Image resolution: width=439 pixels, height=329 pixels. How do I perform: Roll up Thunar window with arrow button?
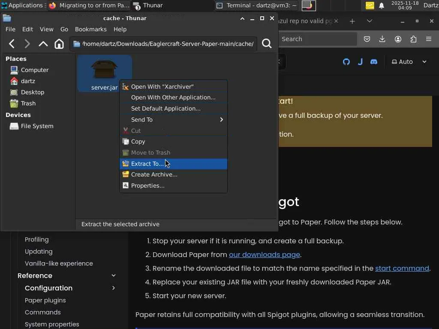pyautogui.click(x=243, y=18)
